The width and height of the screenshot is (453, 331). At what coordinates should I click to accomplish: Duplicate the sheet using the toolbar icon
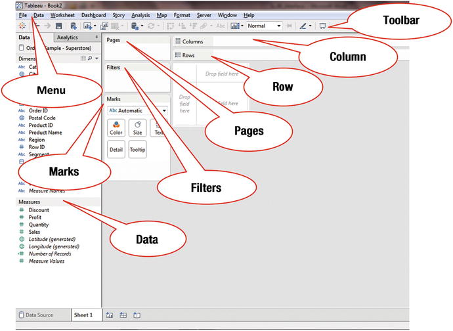tap(104, 26)
